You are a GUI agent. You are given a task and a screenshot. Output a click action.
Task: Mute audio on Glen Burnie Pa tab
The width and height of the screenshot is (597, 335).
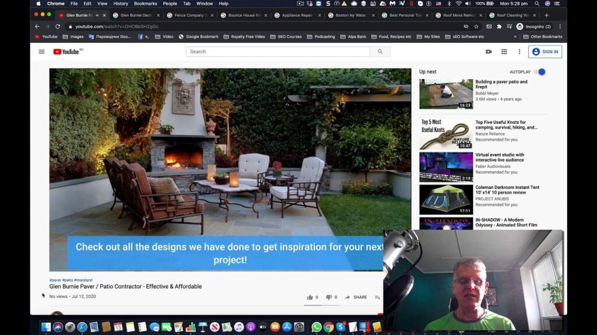(97, 15)
